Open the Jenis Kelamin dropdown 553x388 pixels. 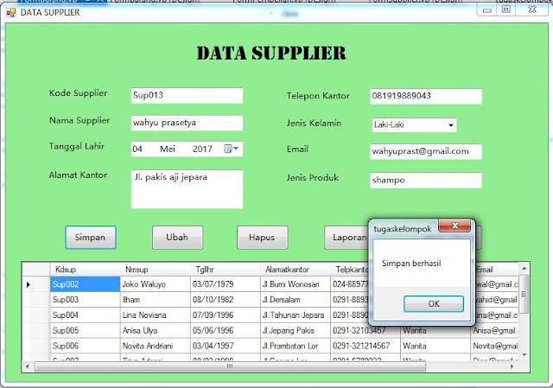pos(450,125)
